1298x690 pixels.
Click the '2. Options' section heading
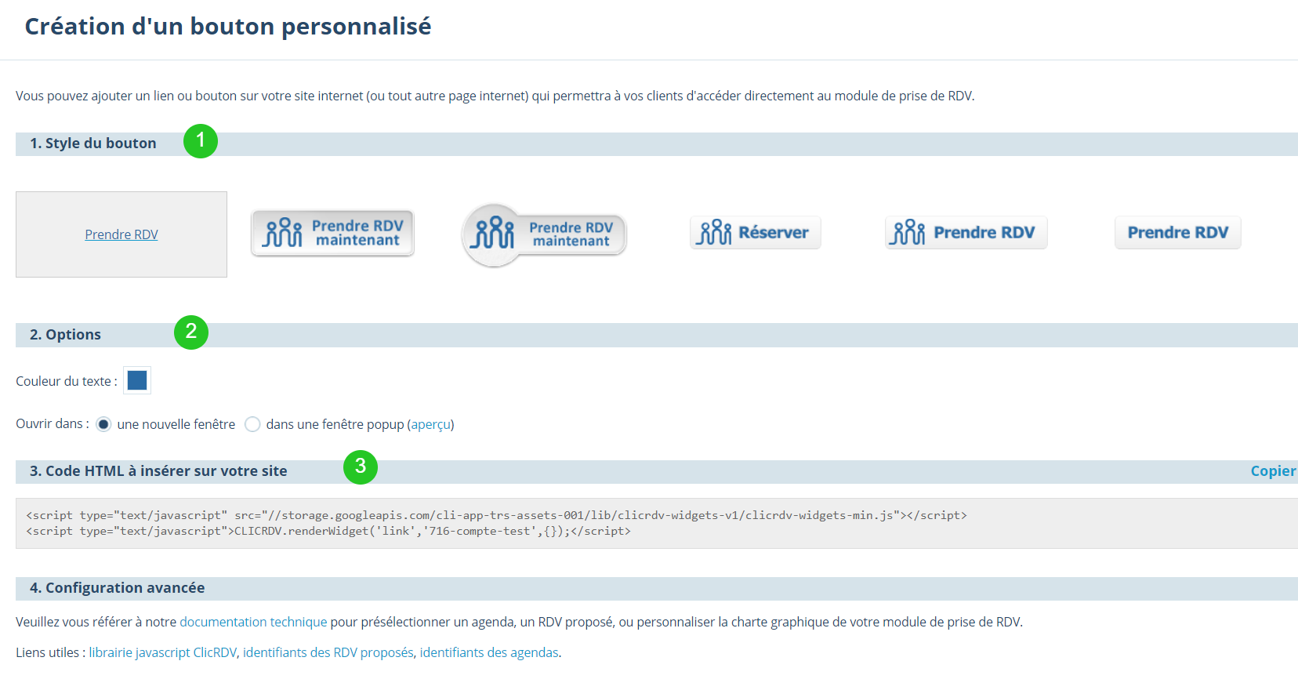point(66,335)
